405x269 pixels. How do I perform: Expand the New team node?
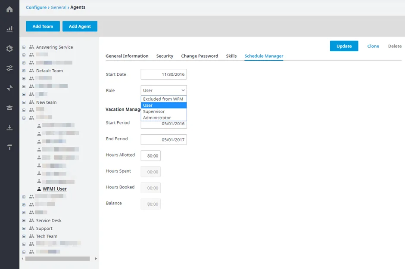point(24,102)
